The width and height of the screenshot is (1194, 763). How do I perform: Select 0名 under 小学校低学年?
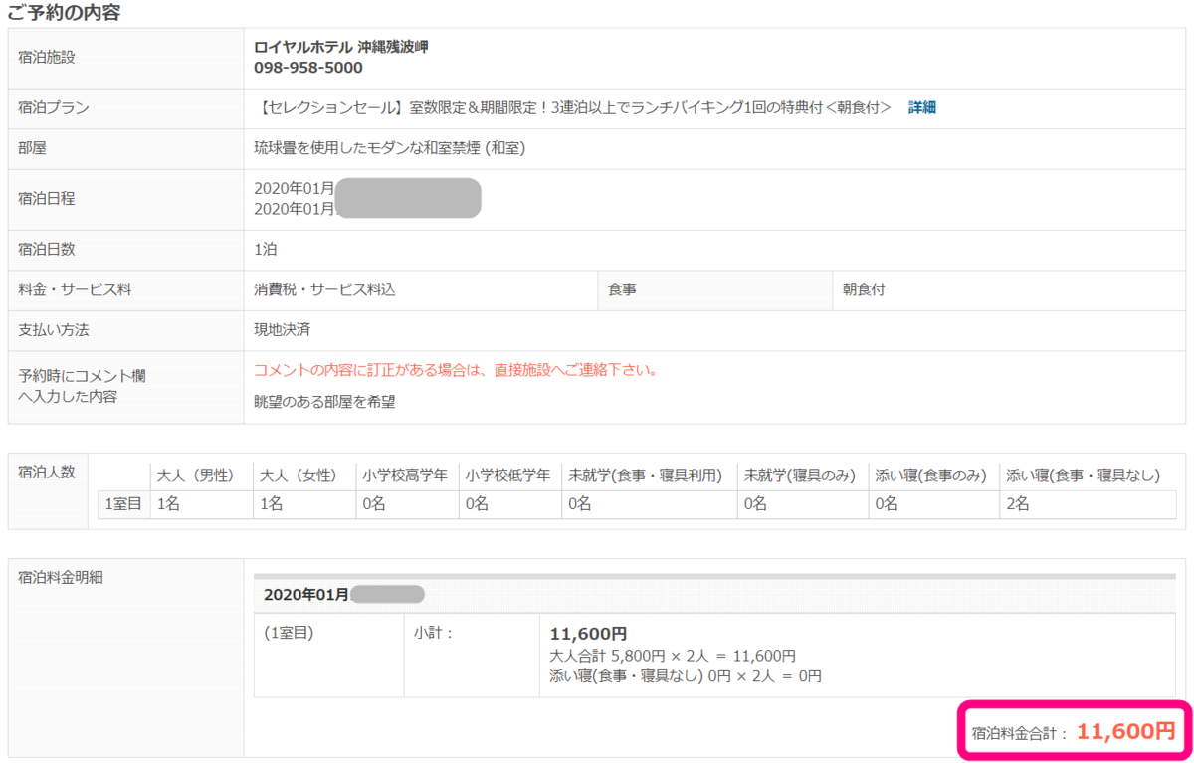pyautogui.click(x=477, y=504)
